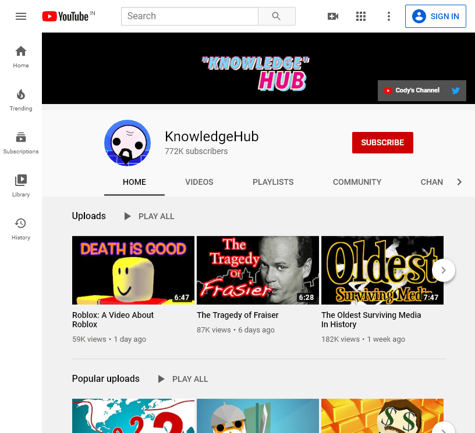The width and height of the screenshot is (475, 433).
Task: Click the Uploads play icon
Action: coord(127,216)
